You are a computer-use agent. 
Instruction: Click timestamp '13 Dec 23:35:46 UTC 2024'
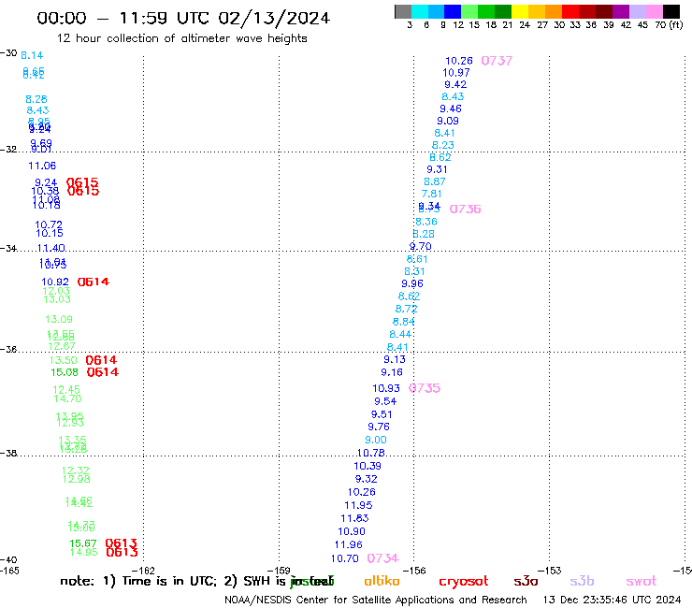click(612, 600)
